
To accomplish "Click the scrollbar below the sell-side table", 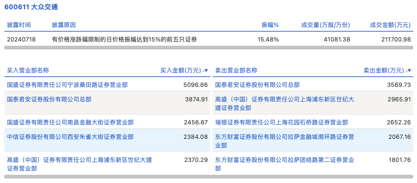I will tap(312, 177).
